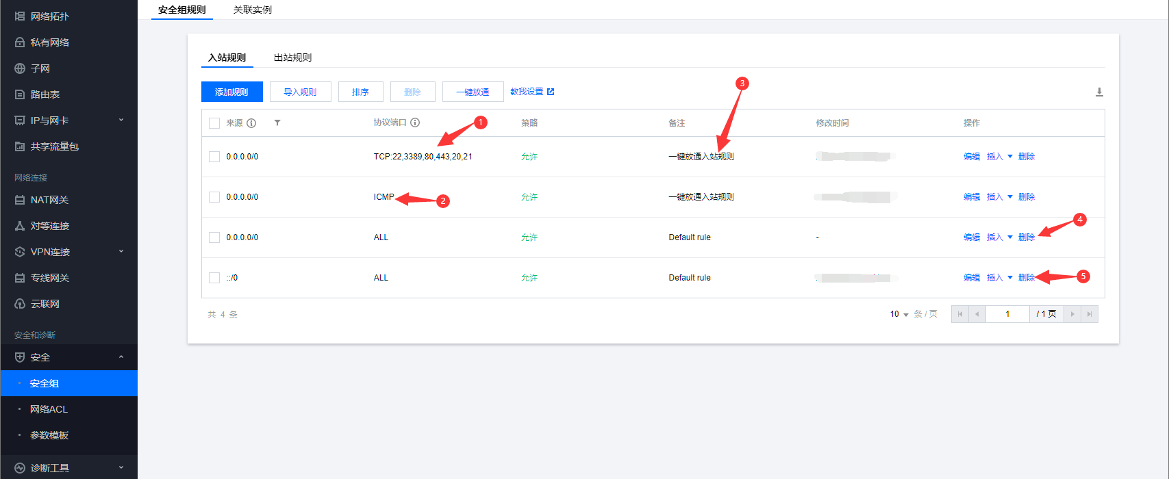The width and height of the screenshot is (1169, 479).
Task: Click the 专线网关 icon
Action: click(20, 278)
